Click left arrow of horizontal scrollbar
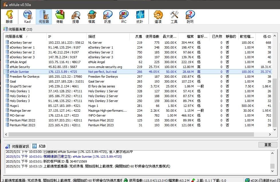 point(6,134)
